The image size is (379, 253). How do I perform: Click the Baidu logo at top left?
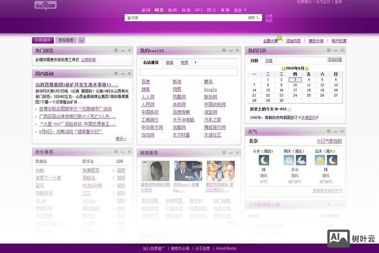tap(46, 6)
